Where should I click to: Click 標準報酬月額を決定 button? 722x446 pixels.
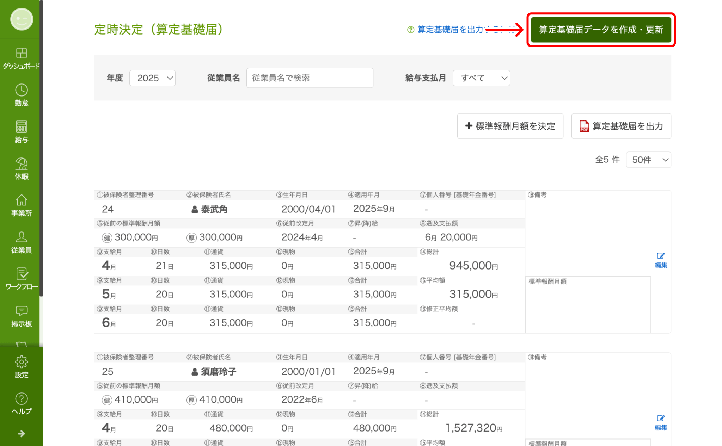(x=510, y=126)
